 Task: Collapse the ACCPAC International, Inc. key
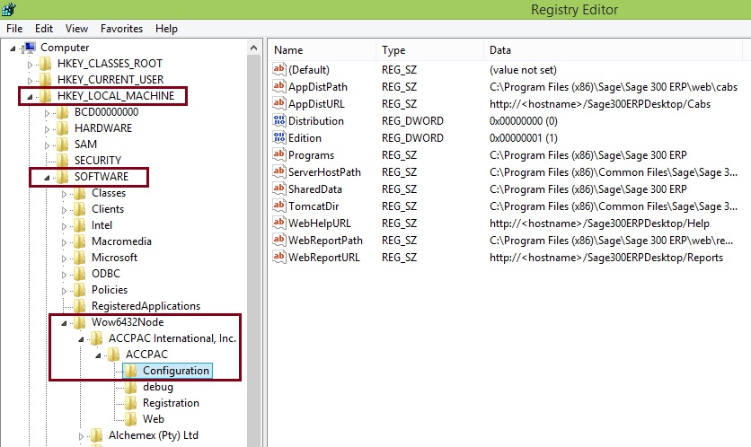81,339
